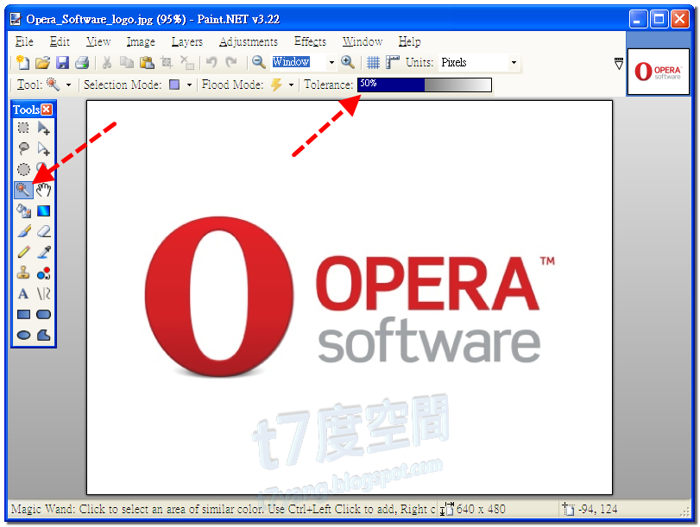Select the Text tool
Viewport: 700px width, 527px height.
tap(23, 293)
